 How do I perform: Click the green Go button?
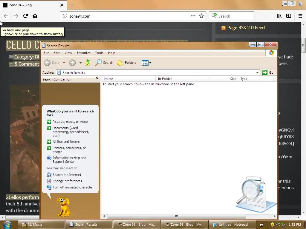tap(268, 72)
